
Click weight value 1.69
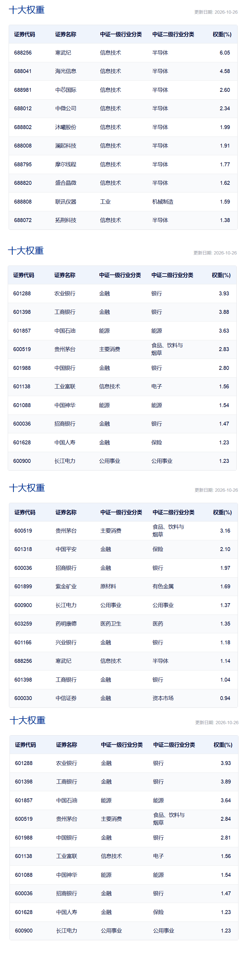pos(225,587)
